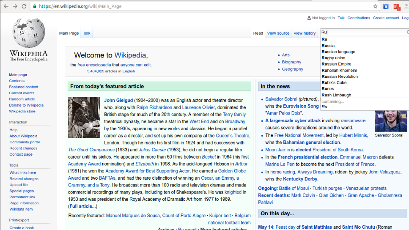
Task: Open the Full article link
Action: pos(82,206)
